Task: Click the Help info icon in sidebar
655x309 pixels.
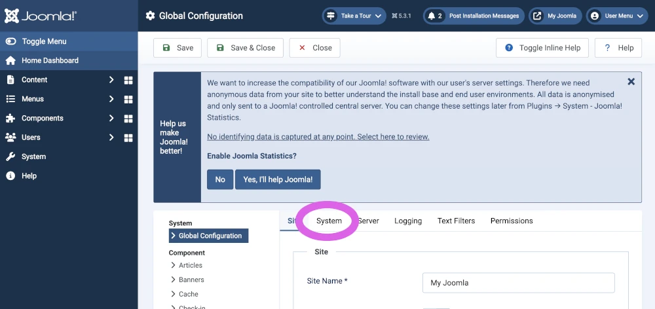Action: (10, 176)
